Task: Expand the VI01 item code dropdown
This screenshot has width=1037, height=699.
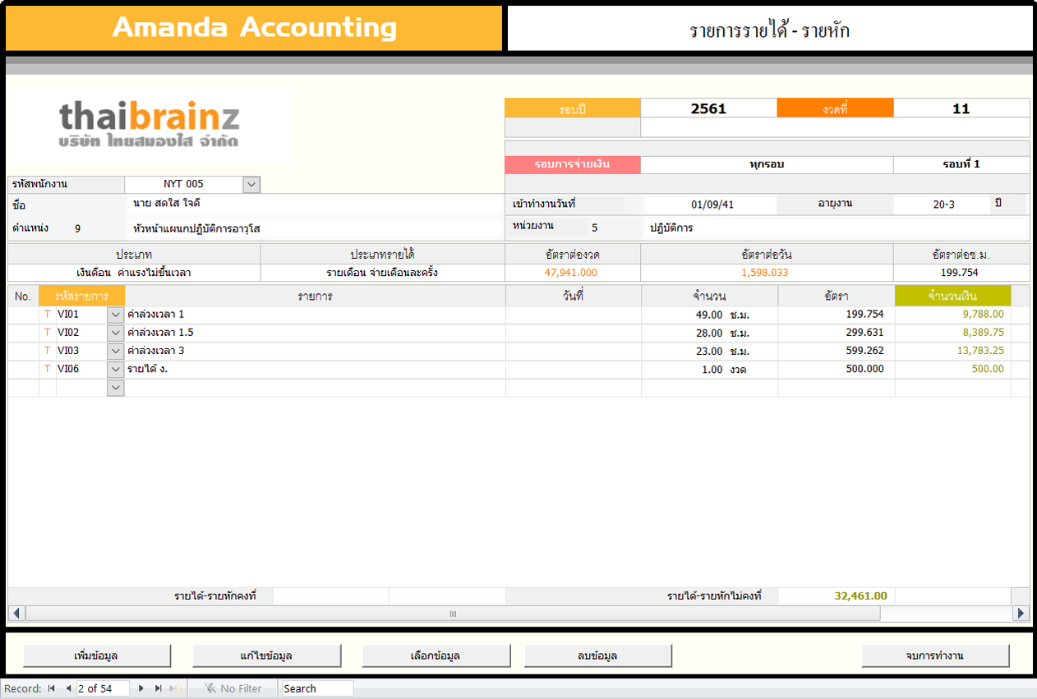Action: pyautogui.click(x=115, y=315)
